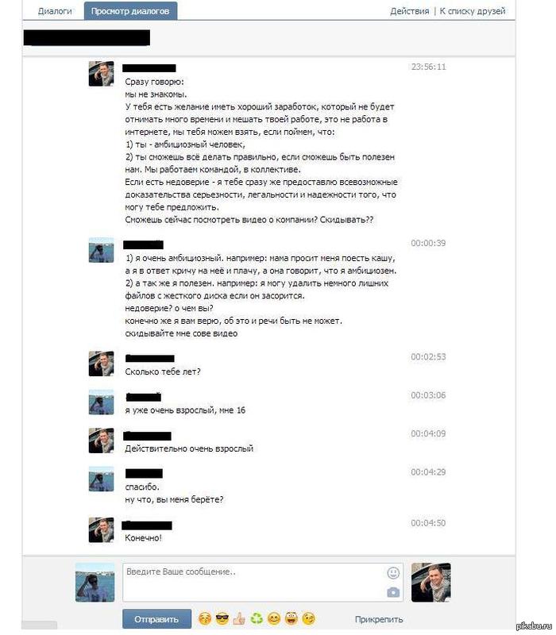The image size is (556, 635).
Task: Click the smiley icon in message field
Action: coord(393,572)
